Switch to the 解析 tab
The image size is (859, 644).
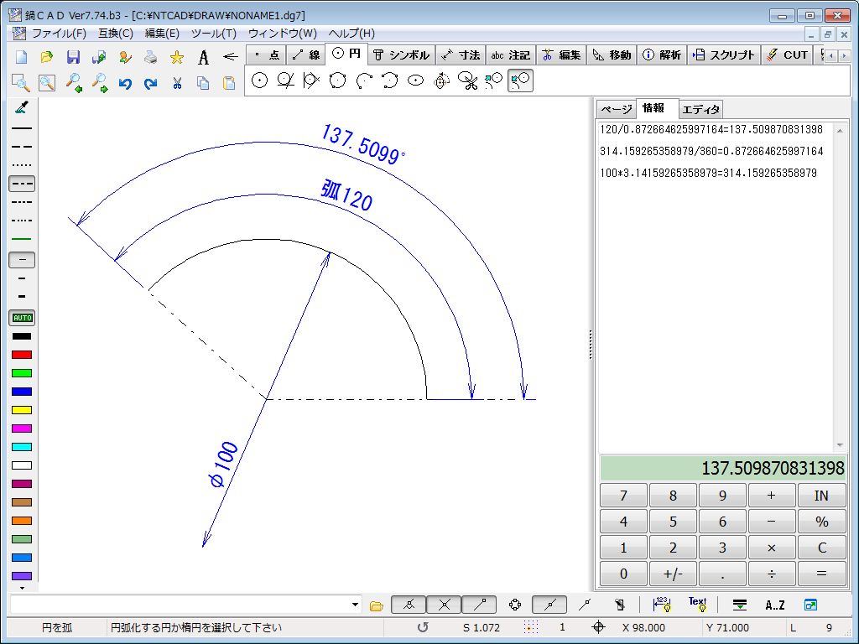[662, 55]
